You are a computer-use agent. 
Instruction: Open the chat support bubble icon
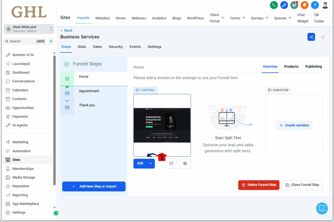[322, 208]
